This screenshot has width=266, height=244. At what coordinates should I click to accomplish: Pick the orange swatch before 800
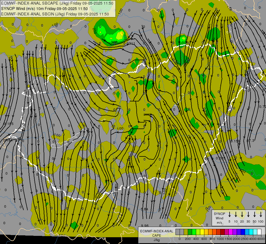210,232
